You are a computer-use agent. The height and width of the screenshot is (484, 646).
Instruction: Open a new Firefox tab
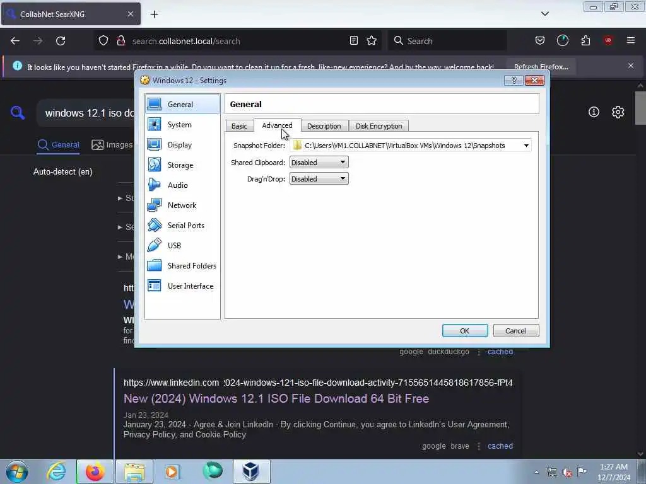coord(154,14)
